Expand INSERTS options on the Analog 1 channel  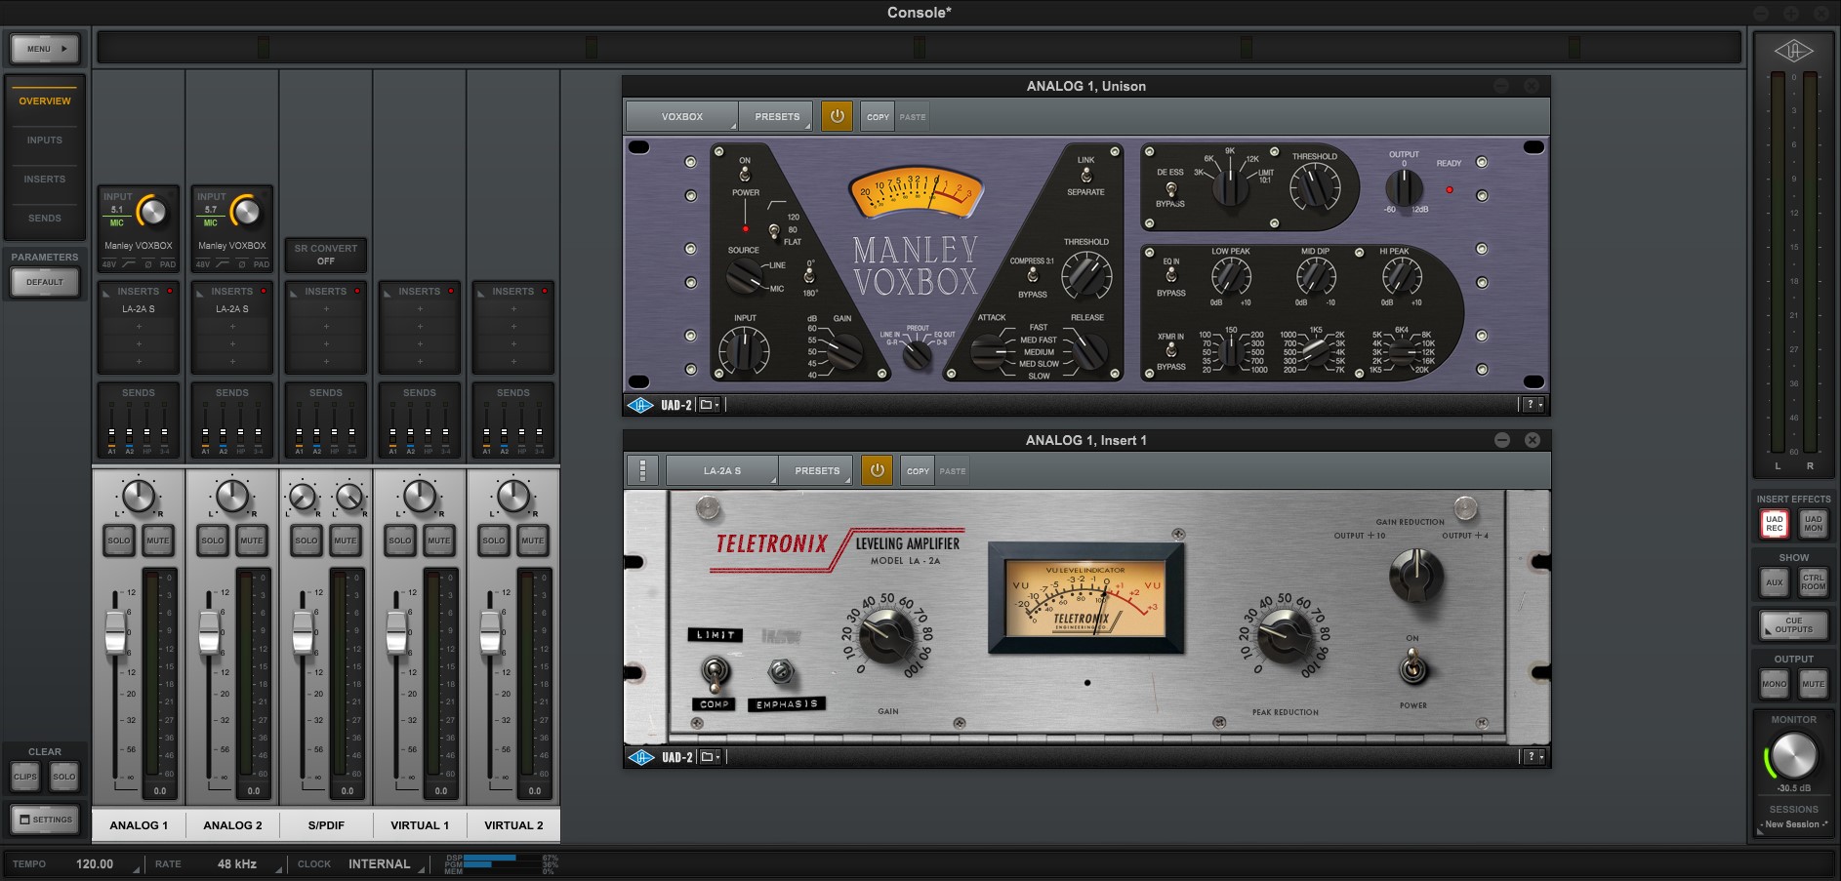[106, 292]
